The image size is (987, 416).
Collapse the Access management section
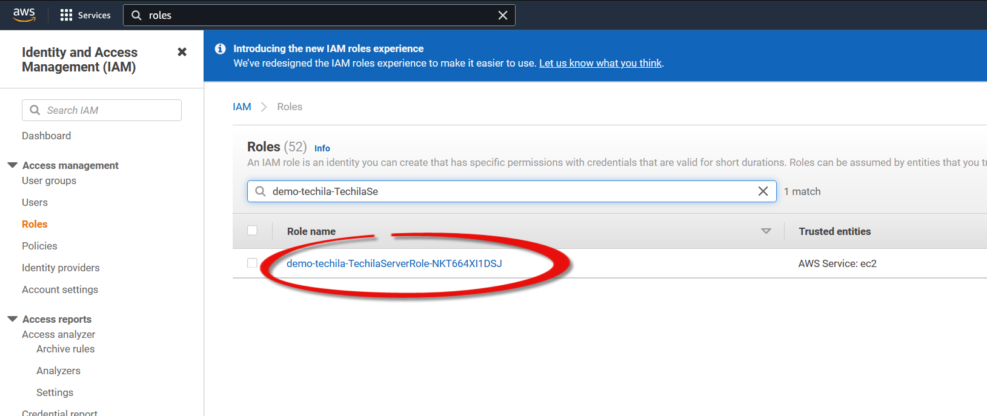coord(12,165)
